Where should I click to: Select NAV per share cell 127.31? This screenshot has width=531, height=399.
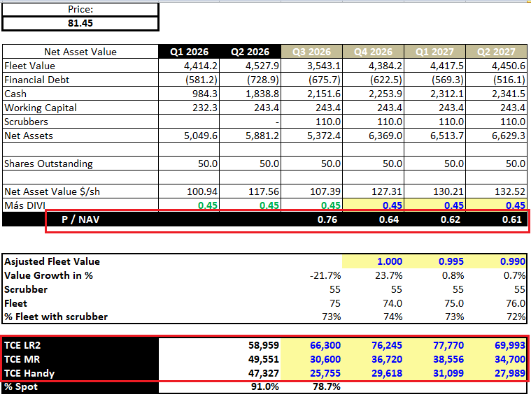pos(373,191)
